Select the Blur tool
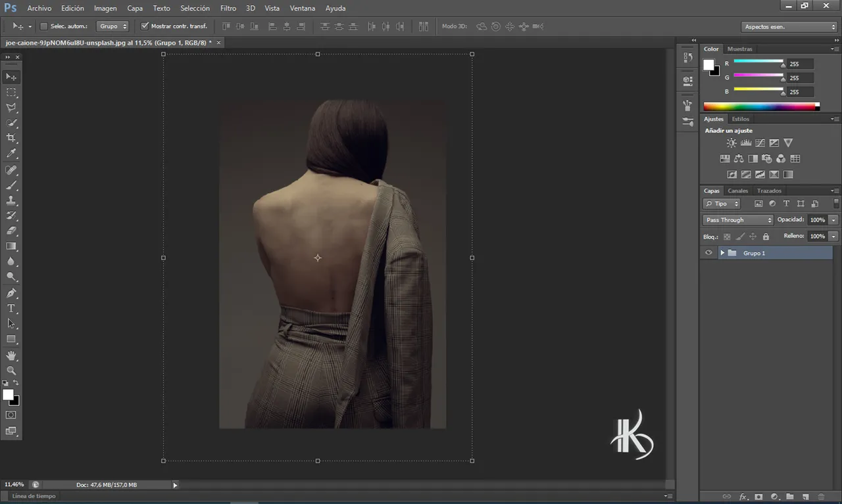This screenshot has width=842, height=504. [x=11, y=262]
